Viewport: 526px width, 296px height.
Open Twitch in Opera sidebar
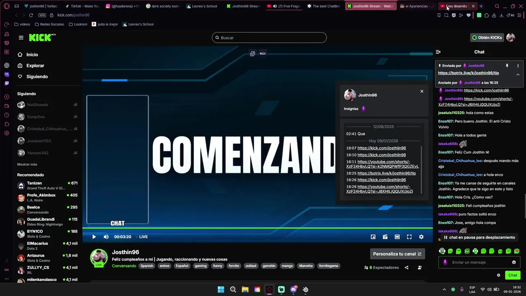[7, 83]
